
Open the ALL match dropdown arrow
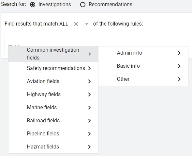click(87, 24)
